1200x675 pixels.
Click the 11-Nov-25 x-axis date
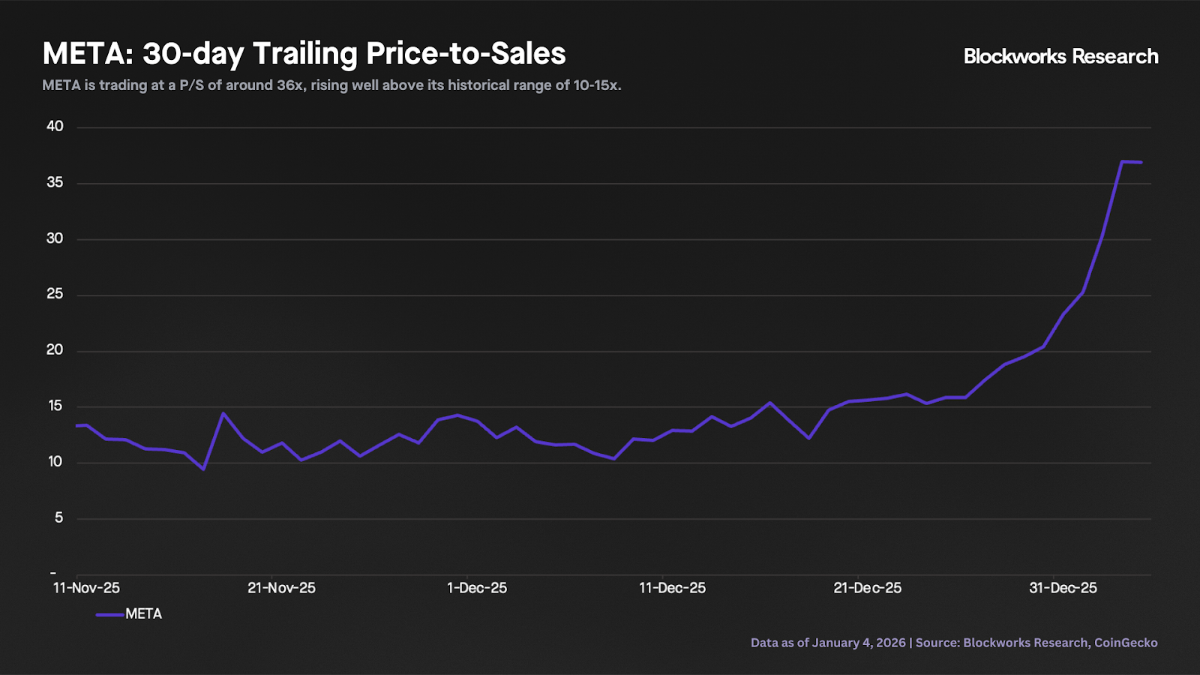[x=86, y=588]
